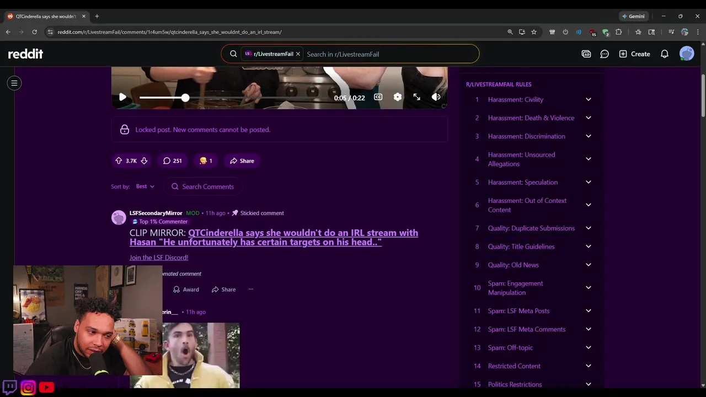Image resolution: width=706 pixels, height=397 pixels.
Task: Switch to the QTCinderella browser tab
Action: pyautogui.click(x=46, y=17)
